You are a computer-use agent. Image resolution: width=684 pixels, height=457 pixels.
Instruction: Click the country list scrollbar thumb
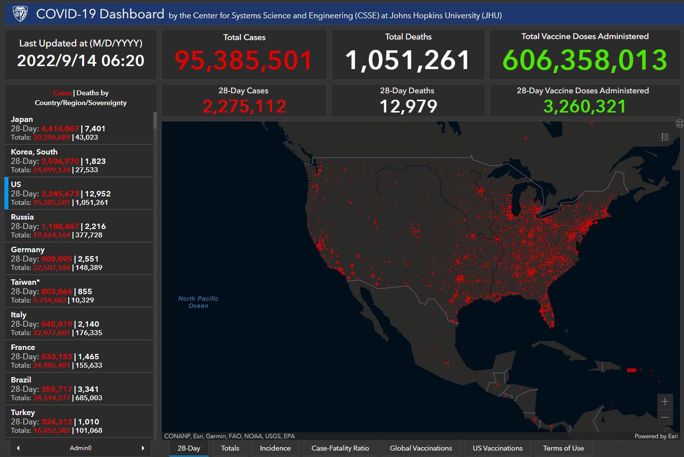[155, 120]
